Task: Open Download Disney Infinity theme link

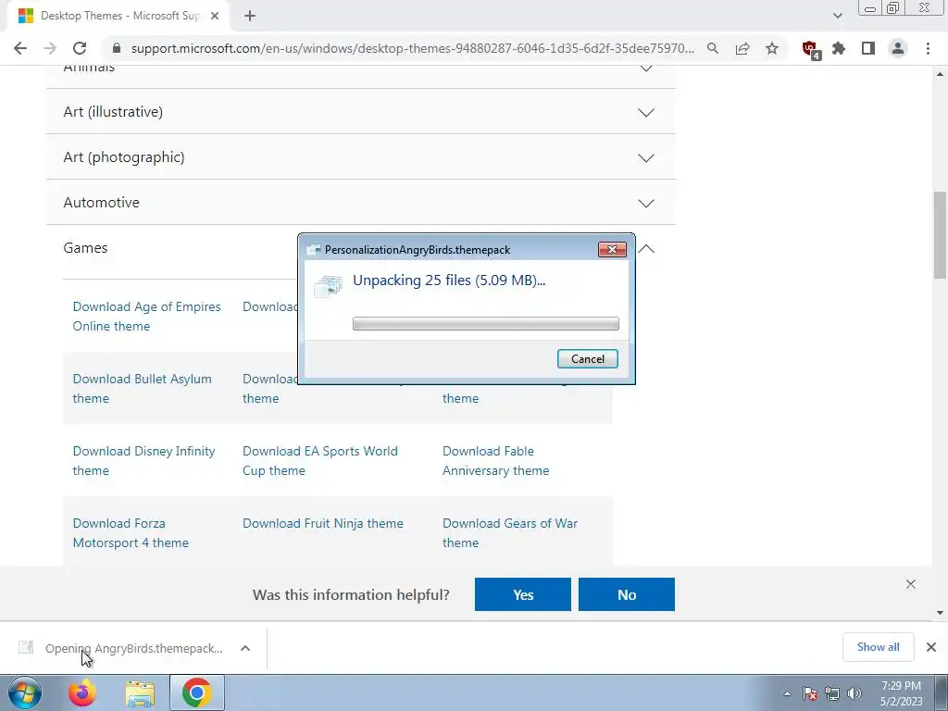Action: coord(143,461)
